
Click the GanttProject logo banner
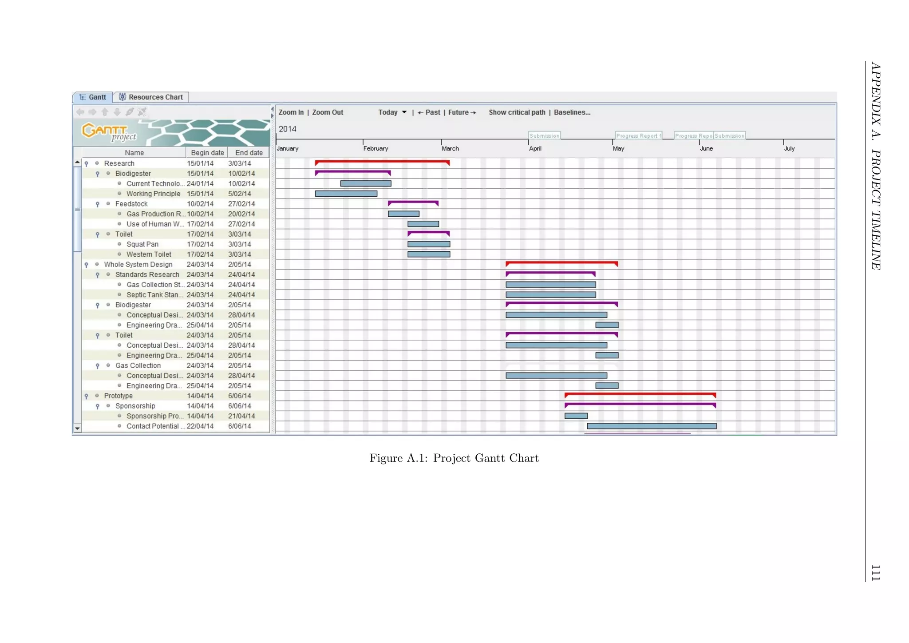pos(171,132)
